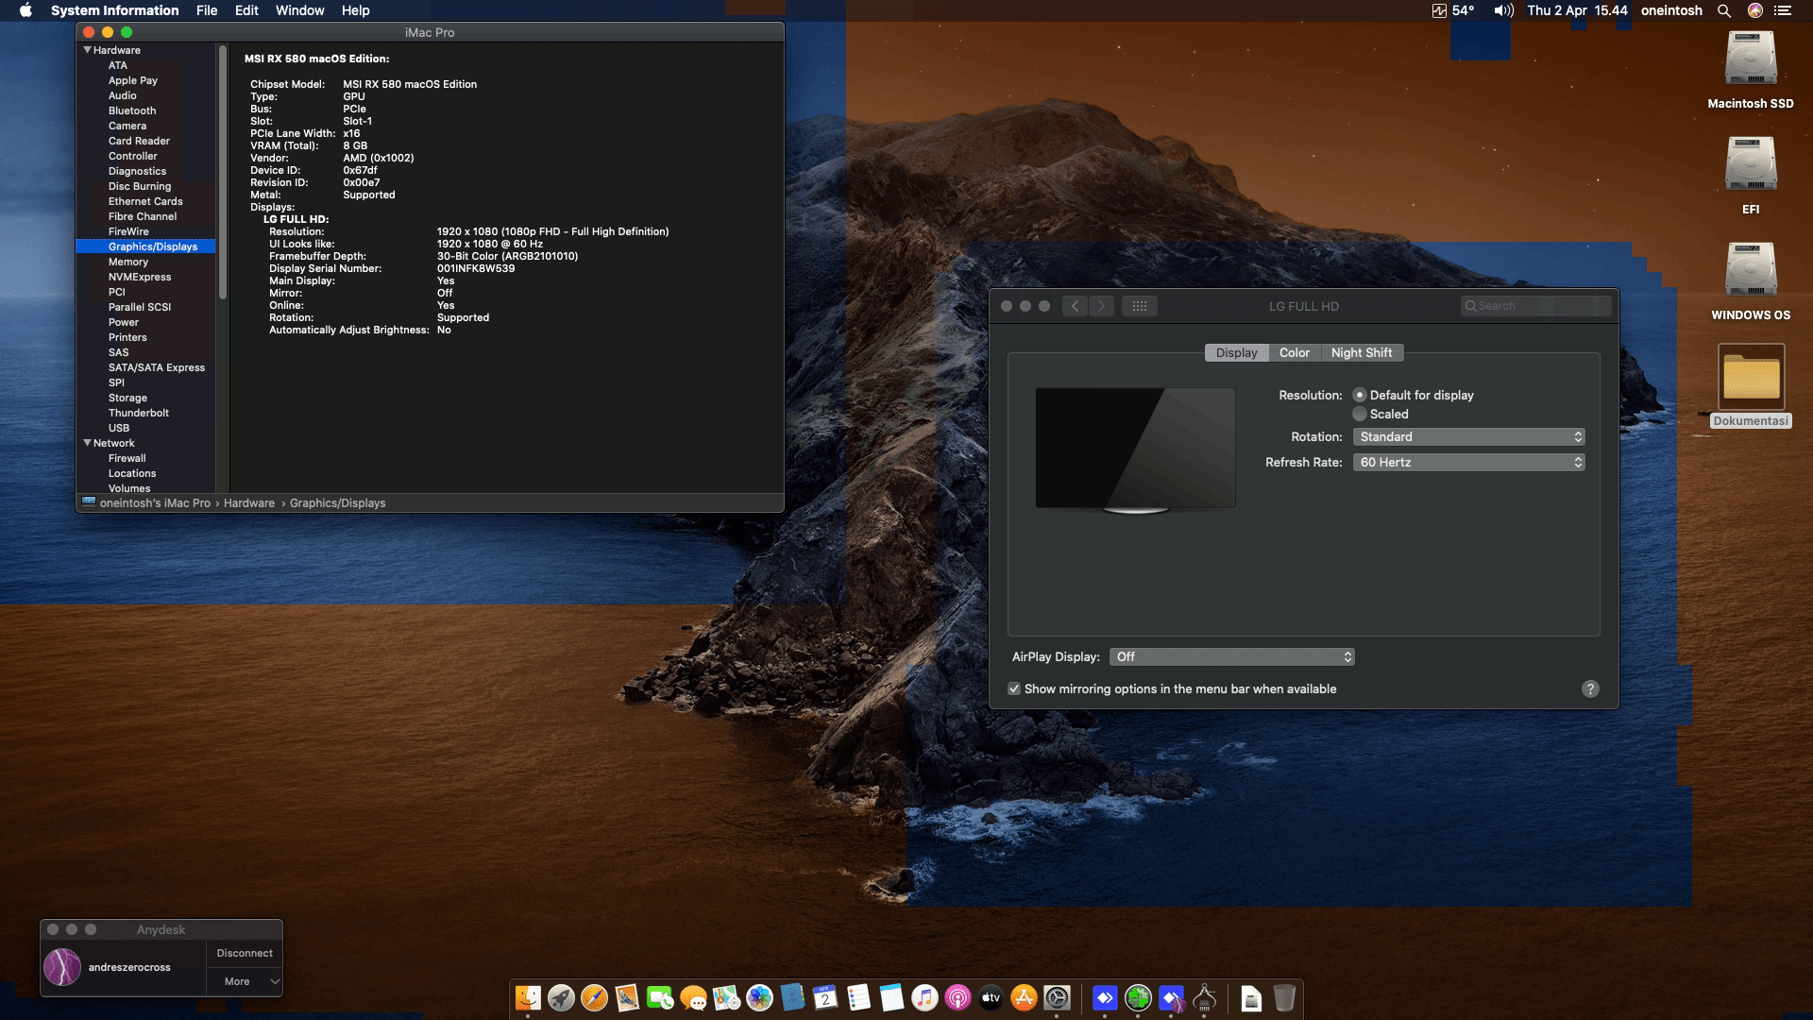Screen dimensions: 1813x1020
Task: Launch Safari from the Dock
Action: tap(594, 997)
